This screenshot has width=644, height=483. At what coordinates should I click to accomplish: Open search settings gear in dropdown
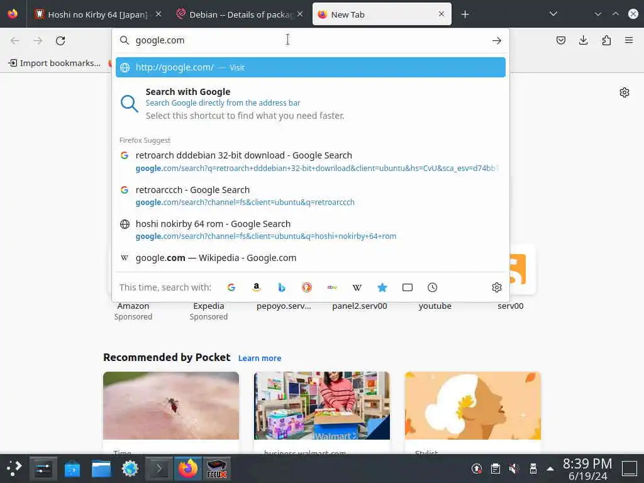497,287
